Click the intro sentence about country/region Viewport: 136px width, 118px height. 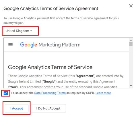pyautogui.click(x=61, y=20)
